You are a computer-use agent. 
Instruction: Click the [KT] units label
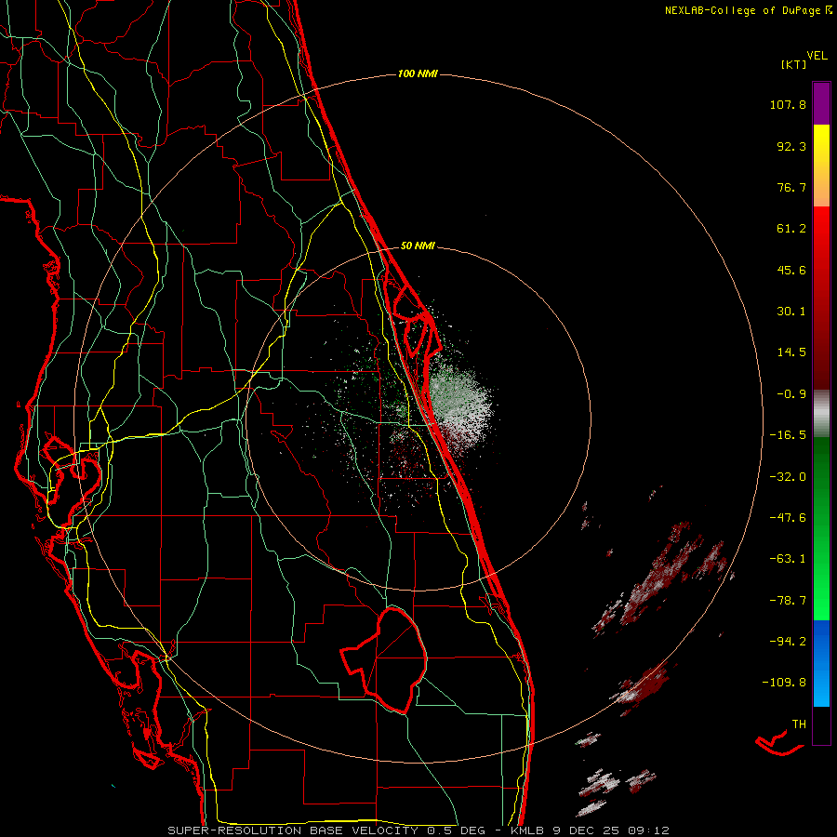tap(793, 64)
